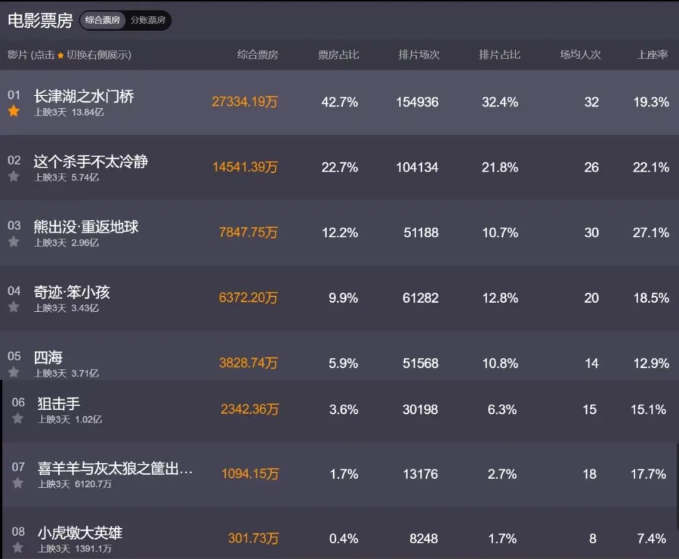Open the movie title 熊出没·重返地球
The height and width of the screenshot is (559, 679).
pos(86,227)
